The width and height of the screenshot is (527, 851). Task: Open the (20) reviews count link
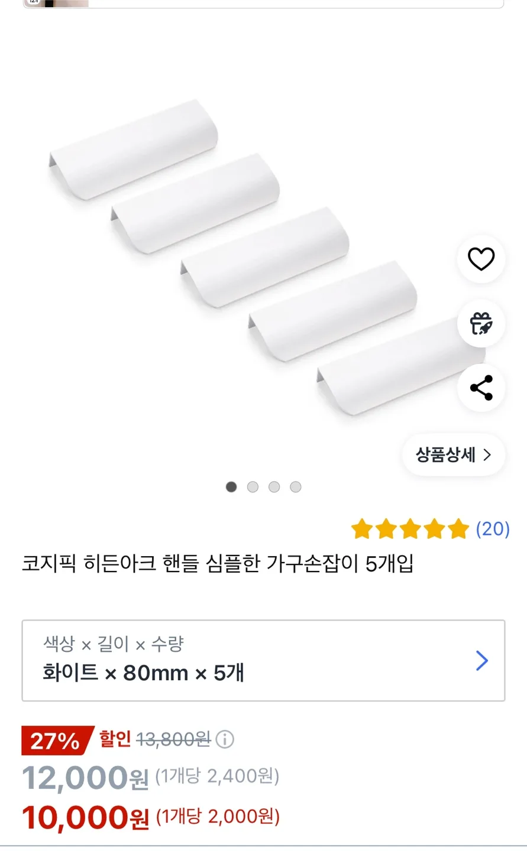coord(493,529)
